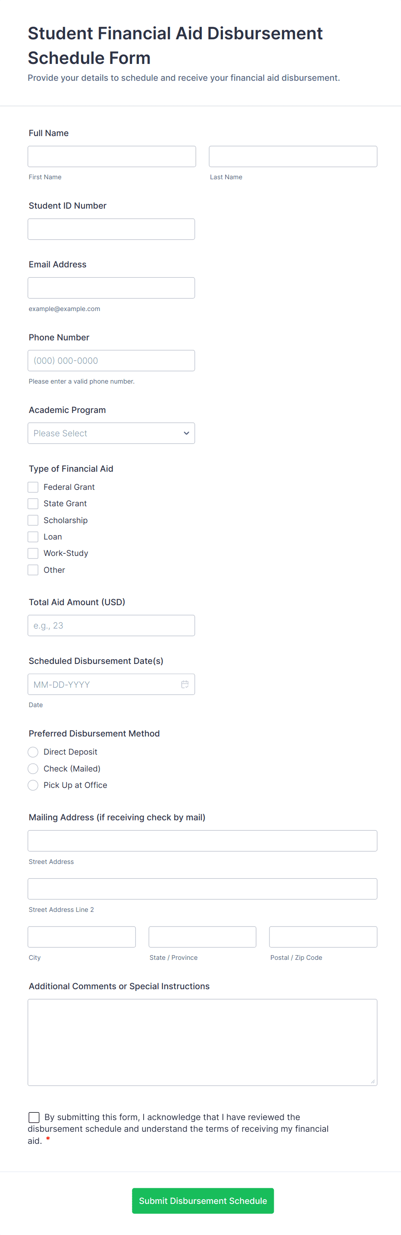Pick the Pick Up at Office option
Screen dimensions: 401x1235
pyautogui.click(x=33, y=785)
